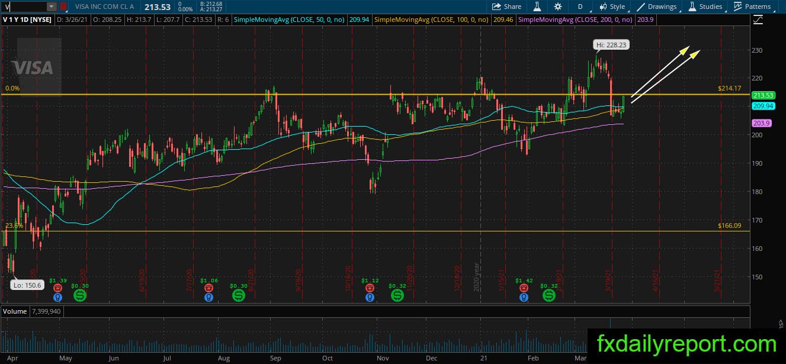The image size is (786, 364).
Task: Click the Share button
Action: pos(507,7)
